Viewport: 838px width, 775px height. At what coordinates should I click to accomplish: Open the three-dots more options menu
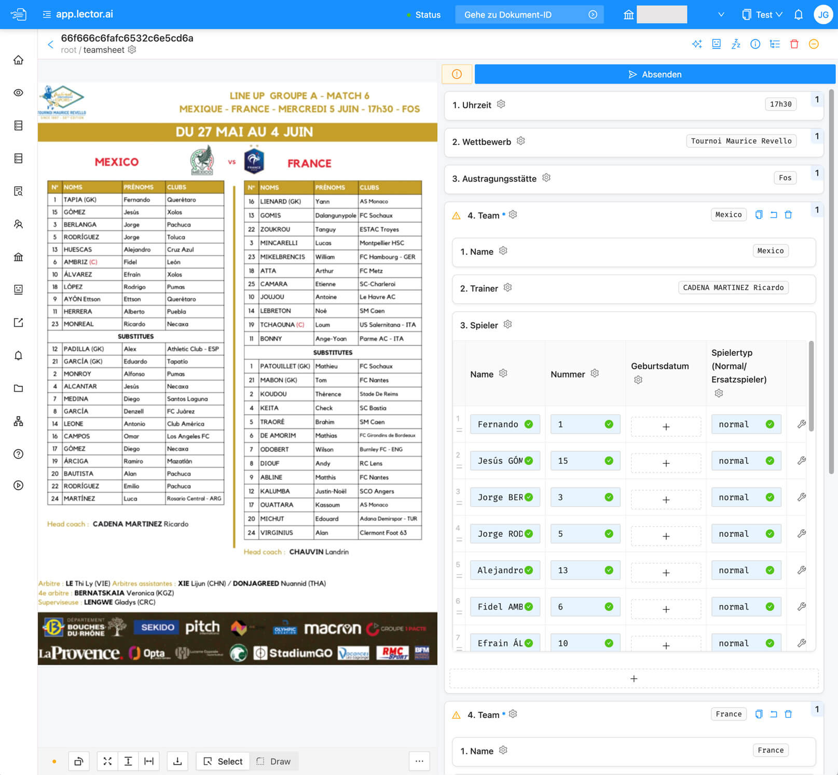(419, 761)
